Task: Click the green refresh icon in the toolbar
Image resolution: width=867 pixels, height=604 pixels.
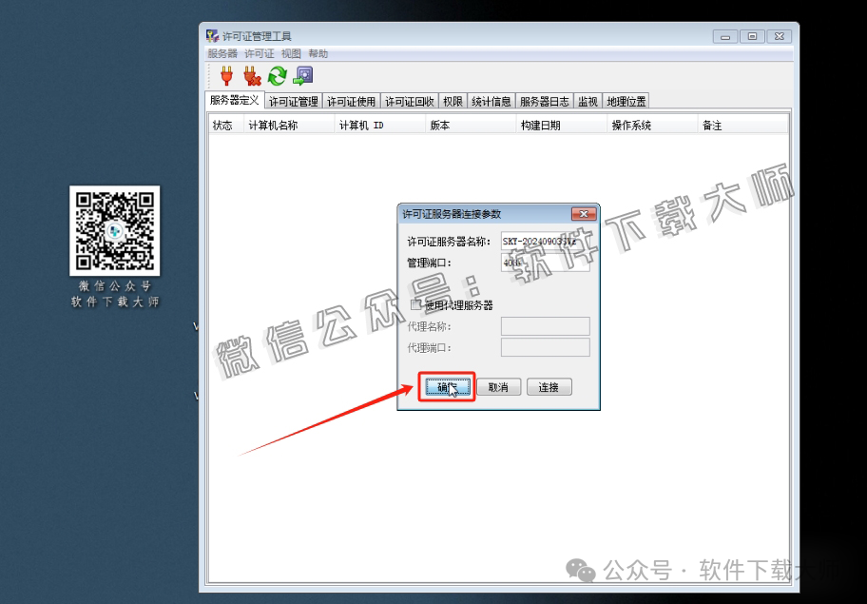Action: (x=277, y=76)
